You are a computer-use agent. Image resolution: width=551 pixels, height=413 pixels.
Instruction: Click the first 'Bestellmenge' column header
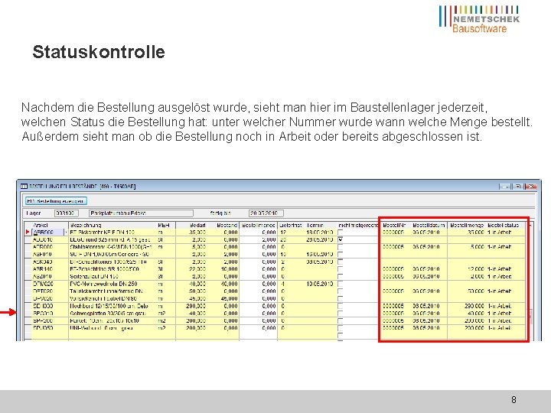point(259,225)
